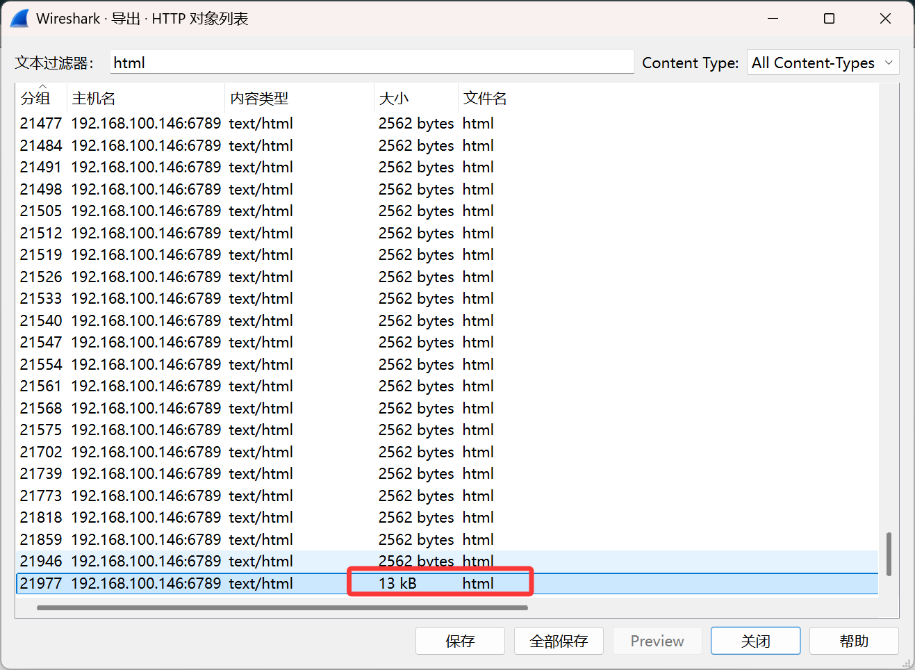The image size is (915, 670).
Task: Select the row for packet 21477
Action: point(447,123)
